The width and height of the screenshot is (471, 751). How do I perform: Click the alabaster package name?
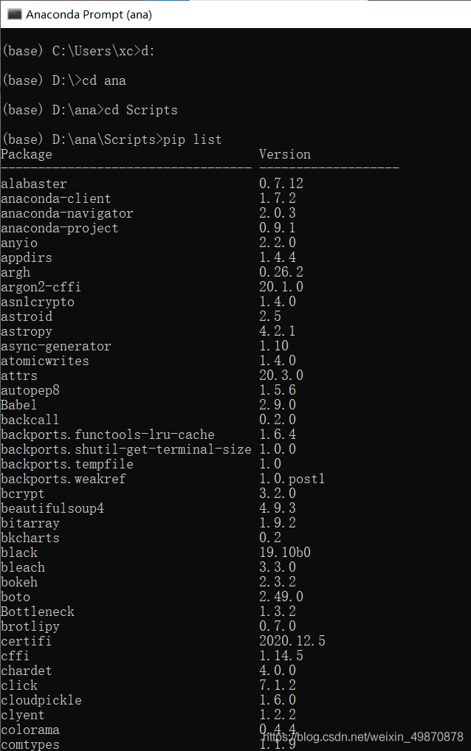34,184
